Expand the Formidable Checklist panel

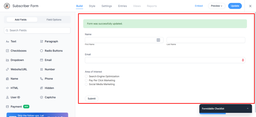[x=247, y=109]
